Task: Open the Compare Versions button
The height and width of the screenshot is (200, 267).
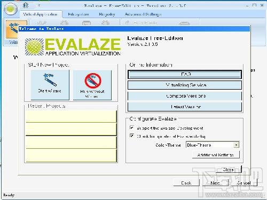Action: click(185, 96)
